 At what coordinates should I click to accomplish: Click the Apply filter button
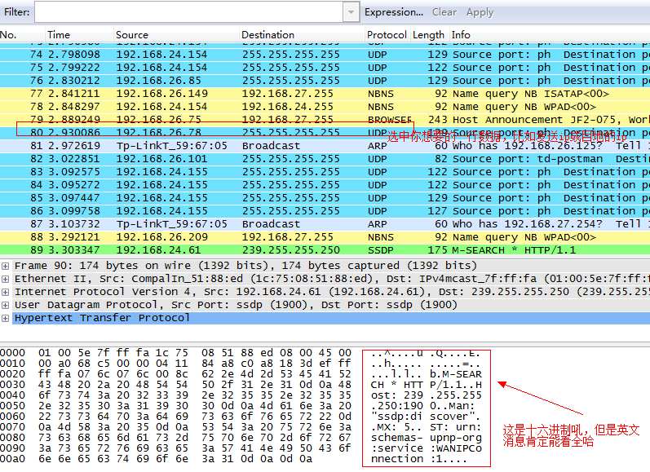pos(480,12)
